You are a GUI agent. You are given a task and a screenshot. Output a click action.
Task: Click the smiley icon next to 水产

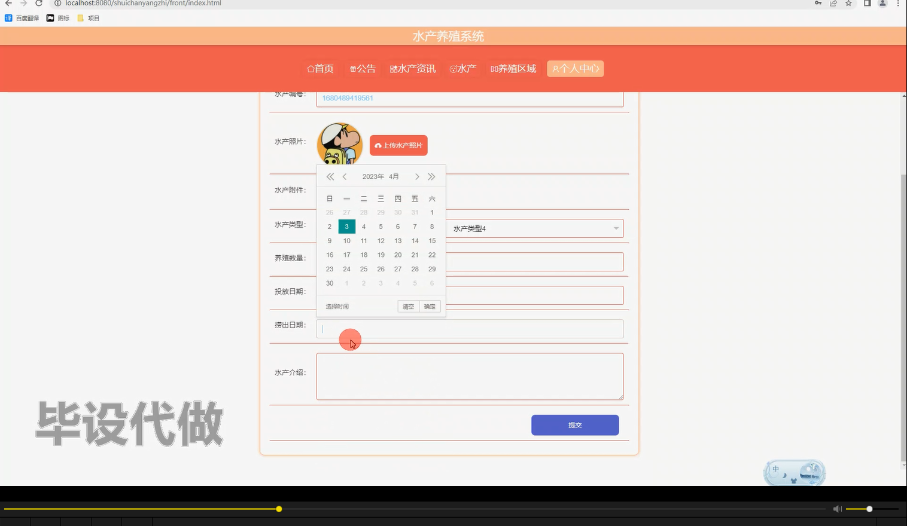click(x=453, y=68)
